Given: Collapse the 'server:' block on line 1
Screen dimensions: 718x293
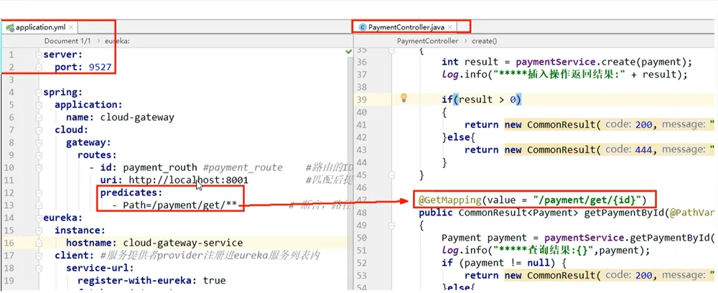Looking at the screenshot, I should pyautogui.click(x=39, y=55).
